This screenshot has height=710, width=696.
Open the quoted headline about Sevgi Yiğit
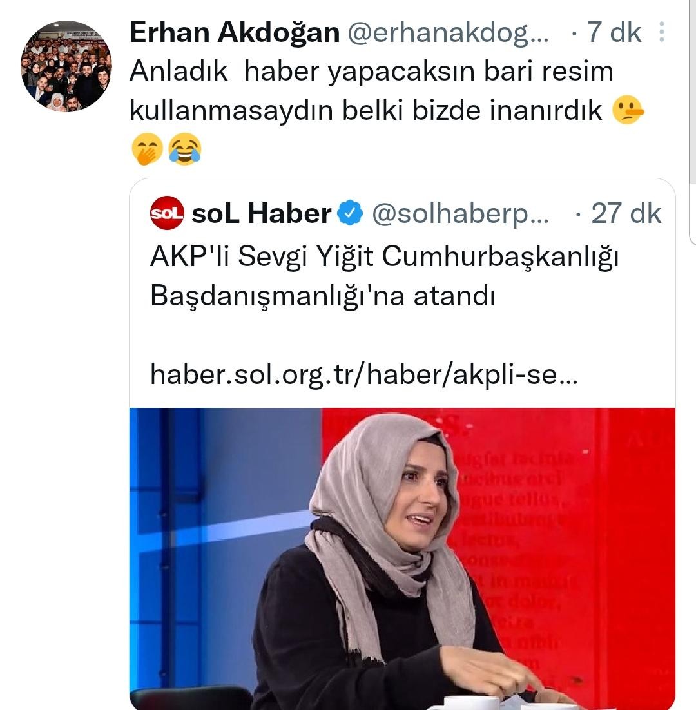[x=384, y=276]
